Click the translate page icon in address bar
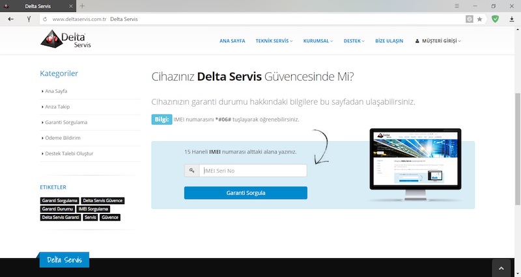Screen dimensions: 521x277 click(x=469, y=20)
